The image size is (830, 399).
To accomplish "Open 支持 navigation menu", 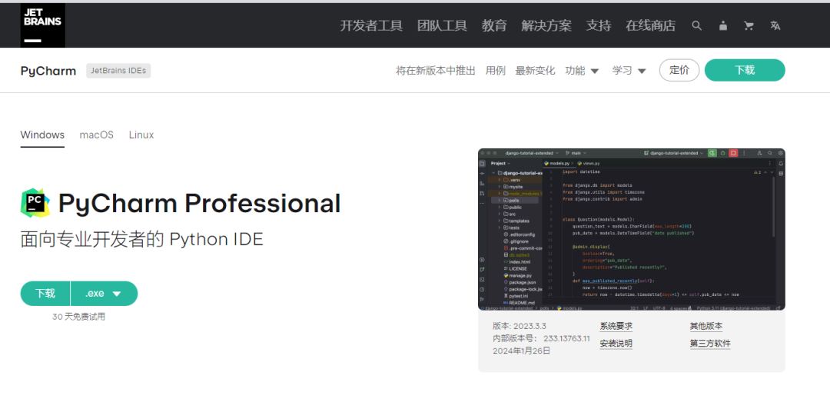I will [599, 25].
